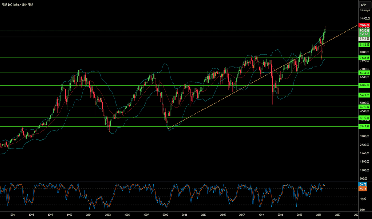Viewport: 372px width, 219px height.
Task: Click the orange oscillator value 94,28
Action: pos(363,189)
